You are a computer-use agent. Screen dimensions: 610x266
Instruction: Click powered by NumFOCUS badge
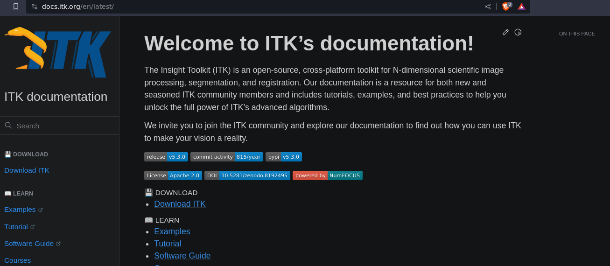click(x=328, y=175)
